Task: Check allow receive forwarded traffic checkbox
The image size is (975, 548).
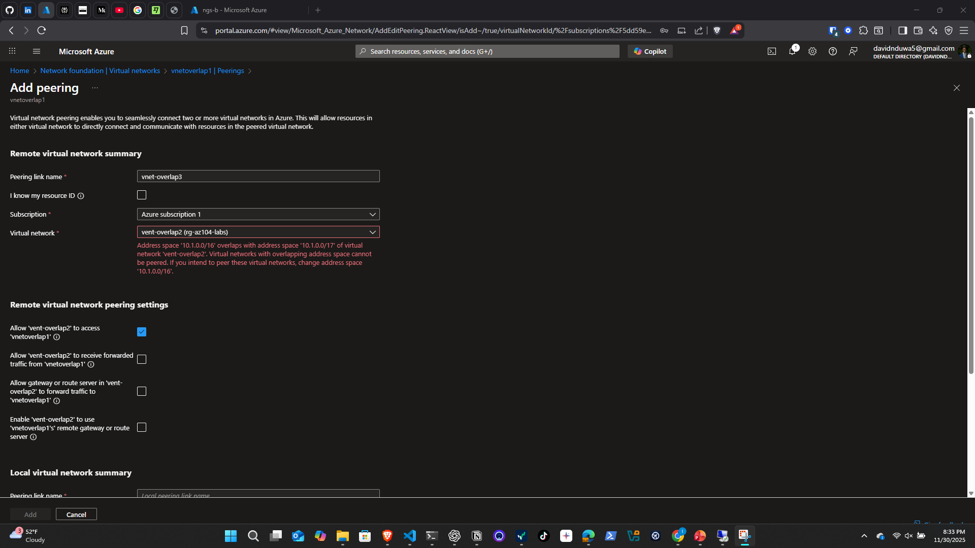Action: click(x=142, y=359)
